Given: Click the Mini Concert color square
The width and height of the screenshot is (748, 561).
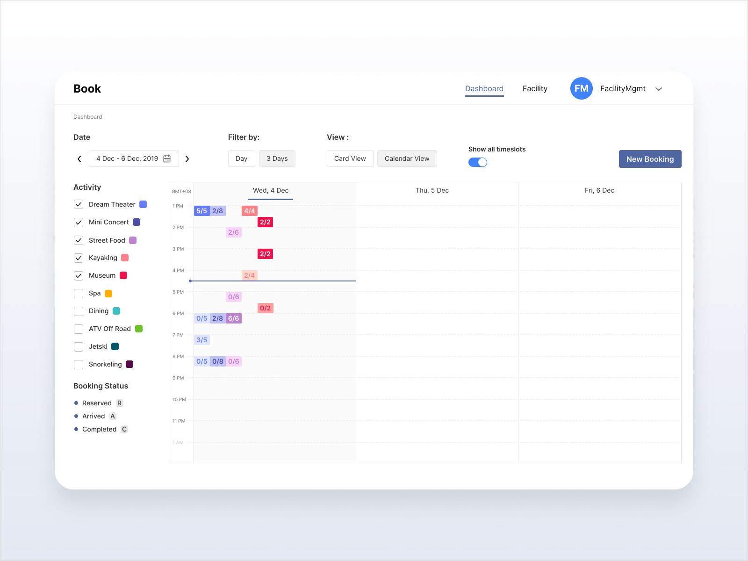Looking at the screenshot, I should [x=137, y=222].
